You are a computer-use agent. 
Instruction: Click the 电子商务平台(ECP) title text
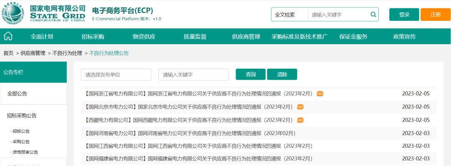122,10
